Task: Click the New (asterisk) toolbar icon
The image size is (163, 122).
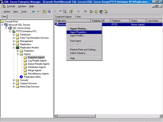Action: [x=79, y=12]
